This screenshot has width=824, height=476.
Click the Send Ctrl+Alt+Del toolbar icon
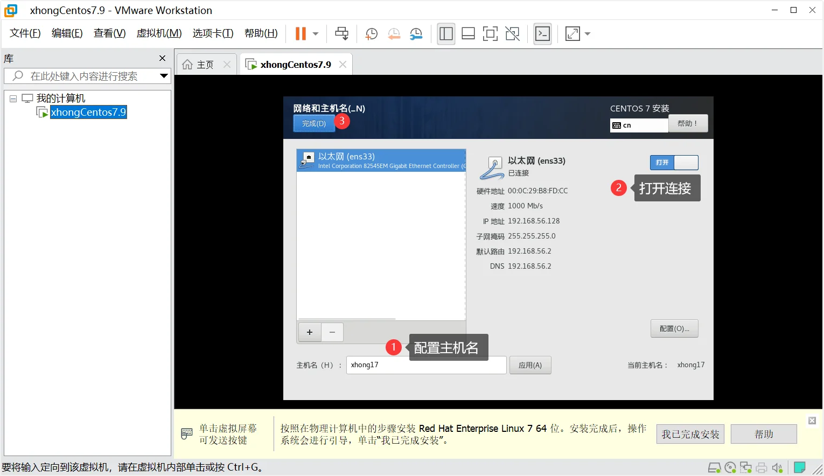pyautogui.click(x=341, y=34)
